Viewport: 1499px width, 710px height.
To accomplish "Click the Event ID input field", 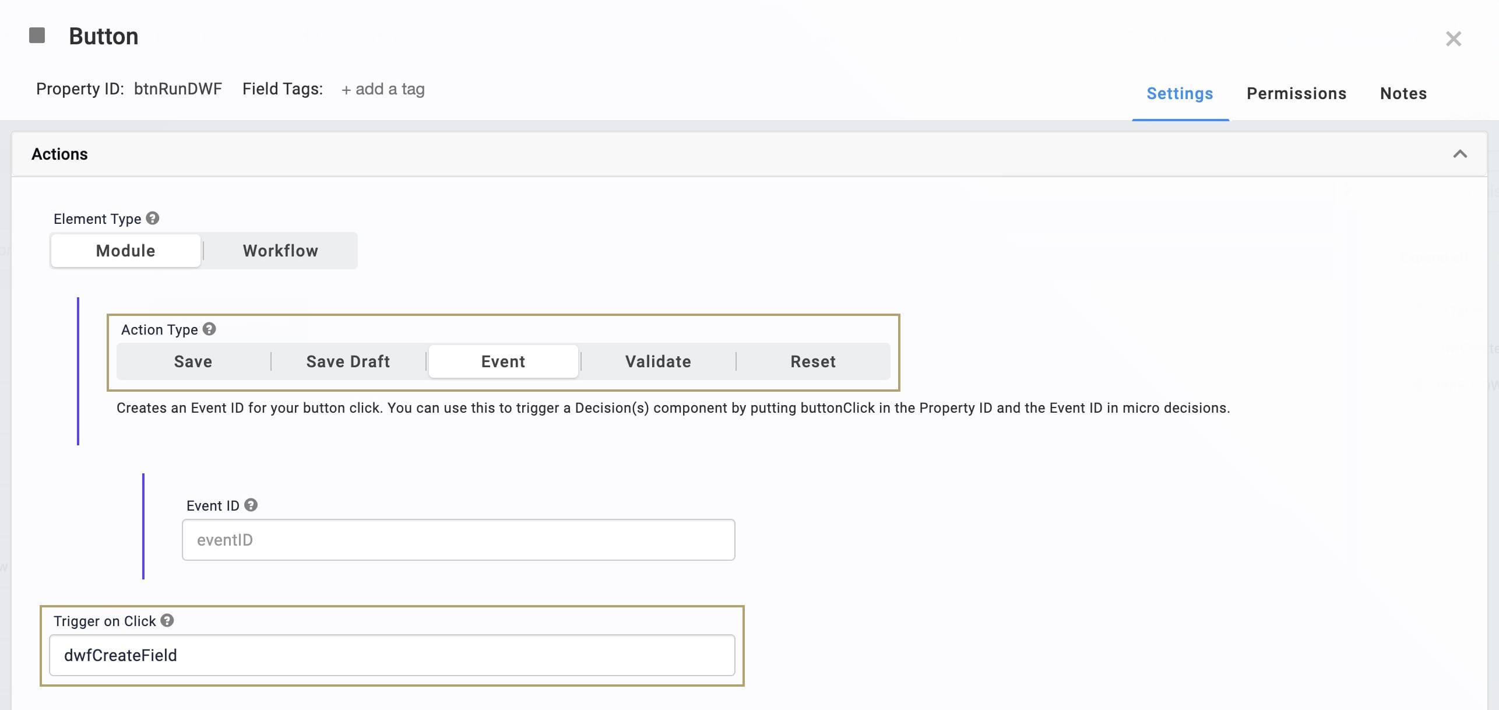I will (x=459, y=540).
